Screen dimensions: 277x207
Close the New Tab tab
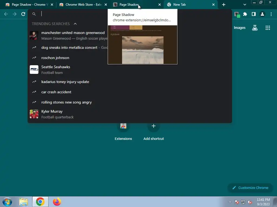pyautogui.click(x=213, y=5)
